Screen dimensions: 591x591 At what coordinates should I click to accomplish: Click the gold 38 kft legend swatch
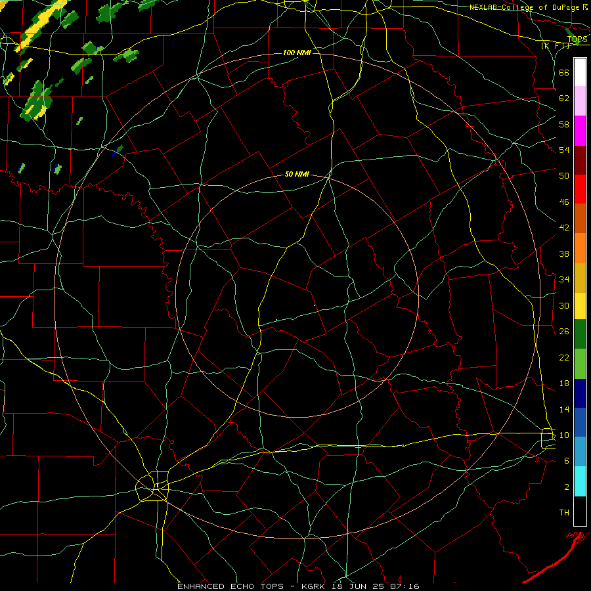coord(580,278)
